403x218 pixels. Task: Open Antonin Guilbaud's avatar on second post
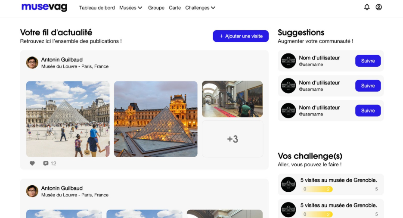click(32, 191)
